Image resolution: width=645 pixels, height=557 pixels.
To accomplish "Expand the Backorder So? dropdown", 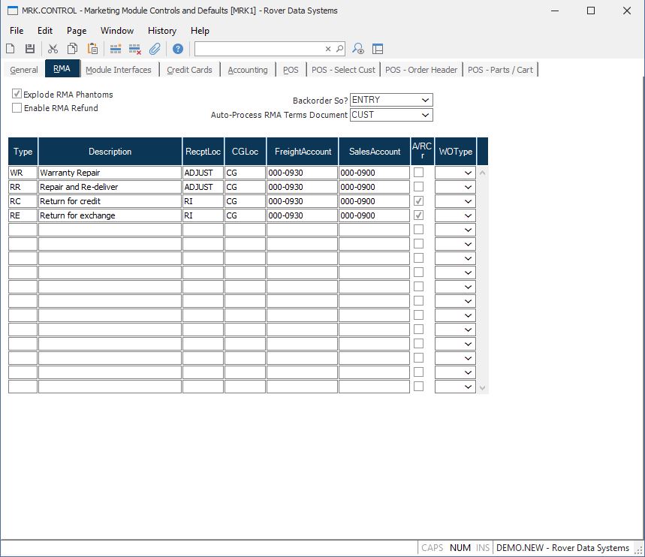I will coord(426,101).
